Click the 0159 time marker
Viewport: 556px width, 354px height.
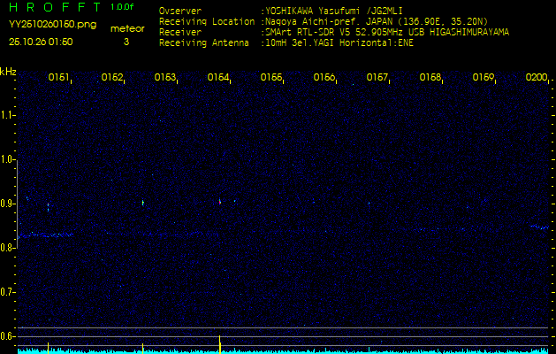(x=484, y=78)
